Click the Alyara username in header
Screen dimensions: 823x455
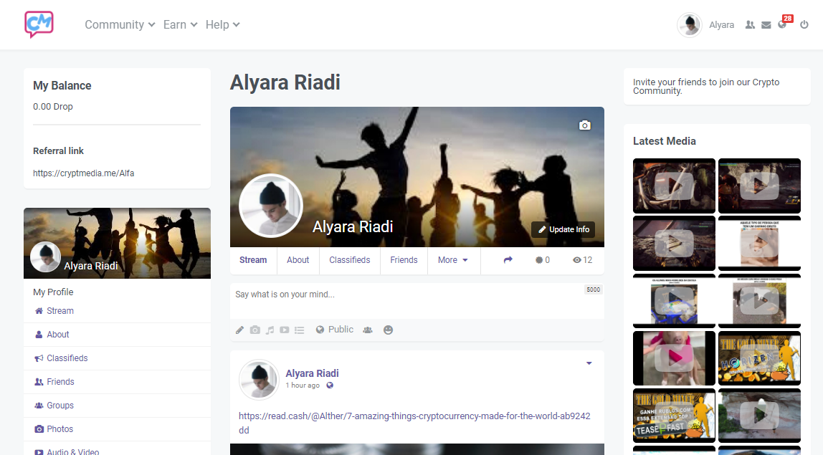click(x=722, y=24)
